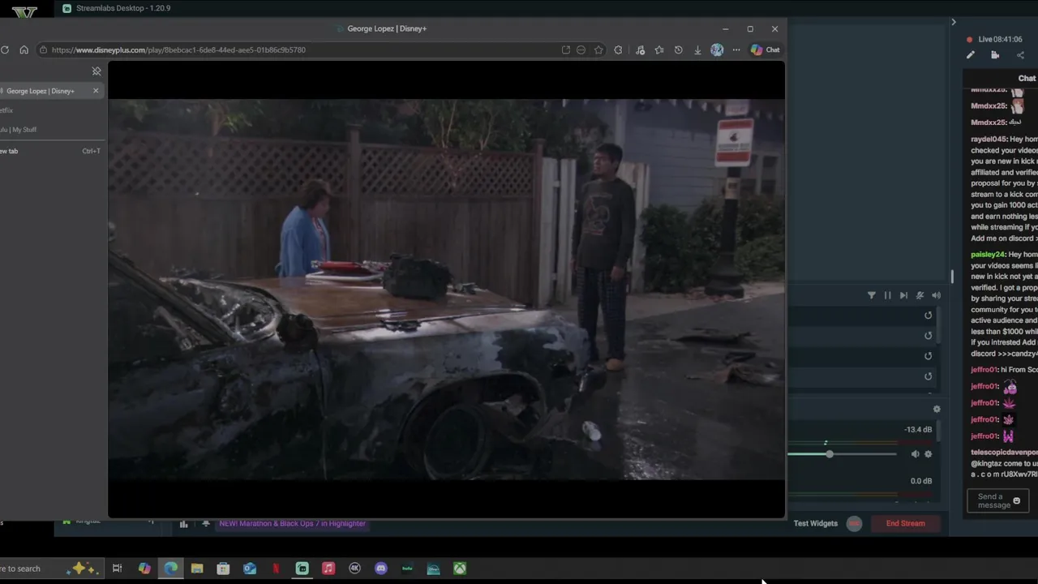Open browser Settings and more menu
This screenshot has height=584, width=1038.
736,49
